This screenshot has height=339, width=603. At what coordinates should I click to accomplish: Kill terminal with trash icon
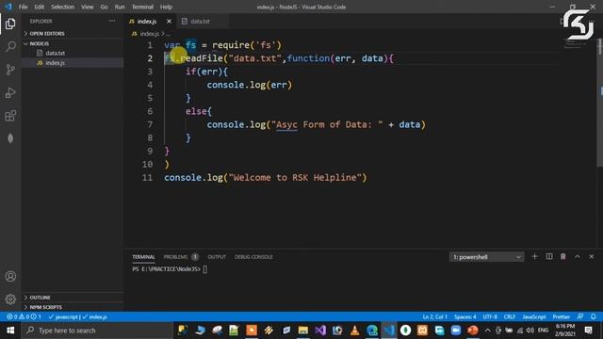(563, 256)
